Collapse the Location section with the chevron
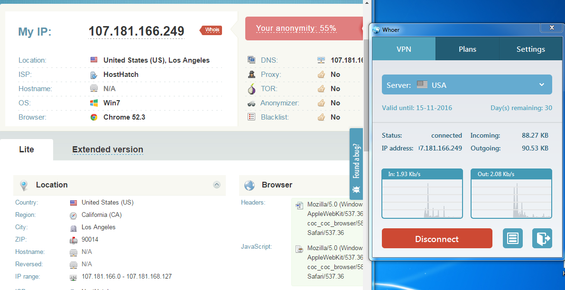Viewport: 565px width, 290px height. [216, 185]
